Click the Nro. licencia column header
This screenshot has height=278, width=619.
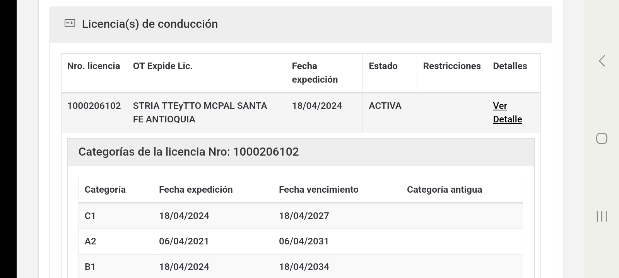94,66
